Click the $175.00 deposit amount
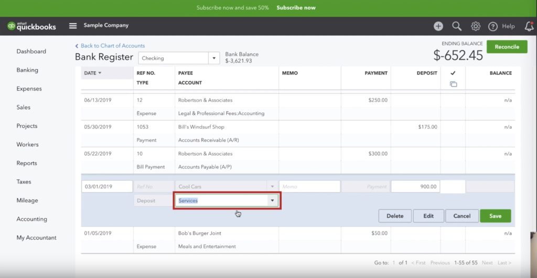 click(427, 127)
